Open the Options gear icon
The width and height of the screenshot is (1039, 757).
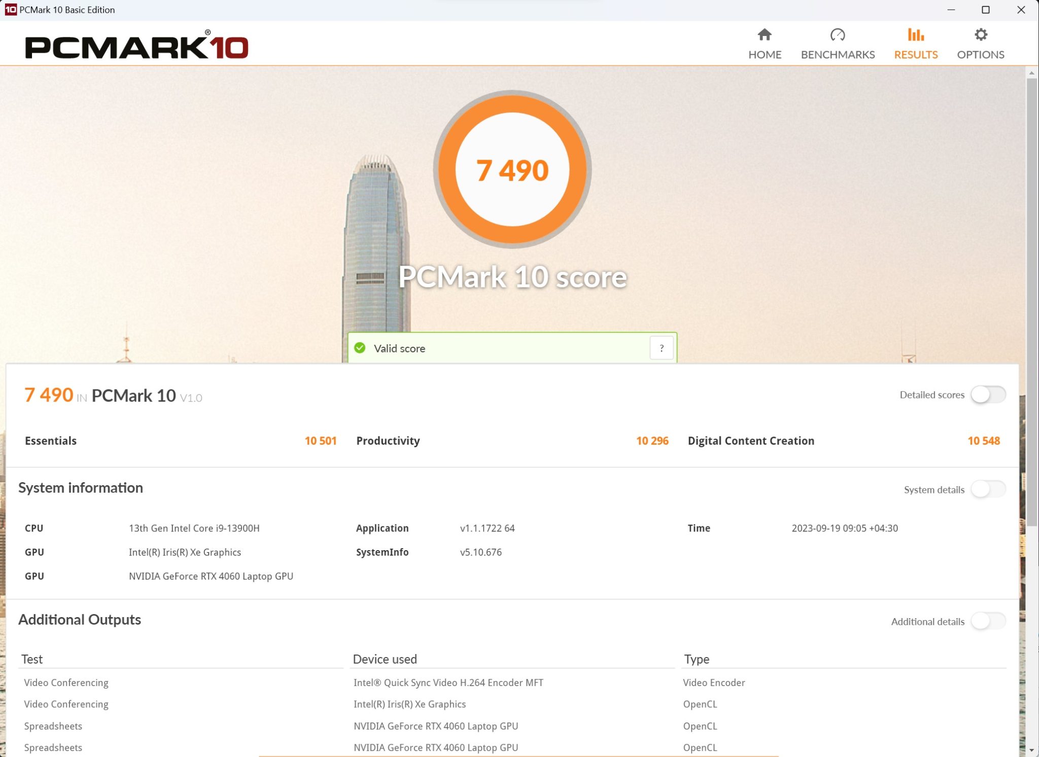pos(980,35)
